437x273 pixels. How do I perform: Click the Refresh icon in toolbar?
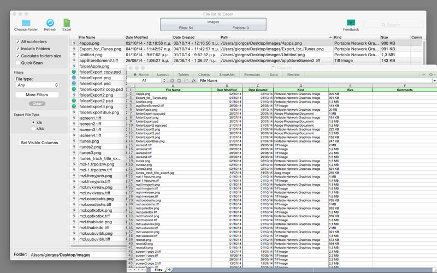50,22
